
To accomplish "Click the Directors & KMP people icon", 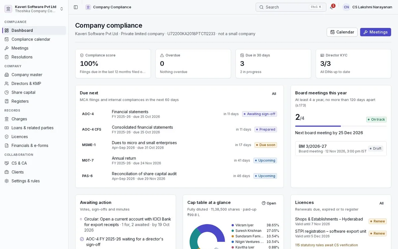I will 7,84.
